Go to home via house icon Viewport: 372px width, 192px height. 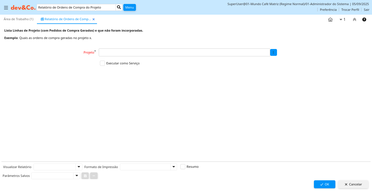pos(330,20)
